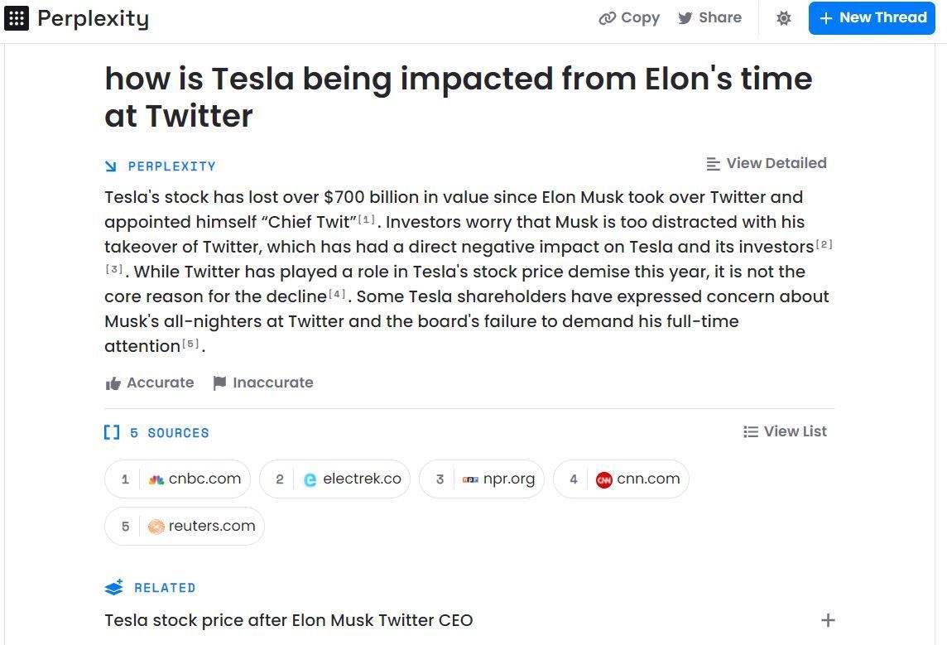947x645 pixels.
Task: Open the cnn.com source chip
Action: 621,479
